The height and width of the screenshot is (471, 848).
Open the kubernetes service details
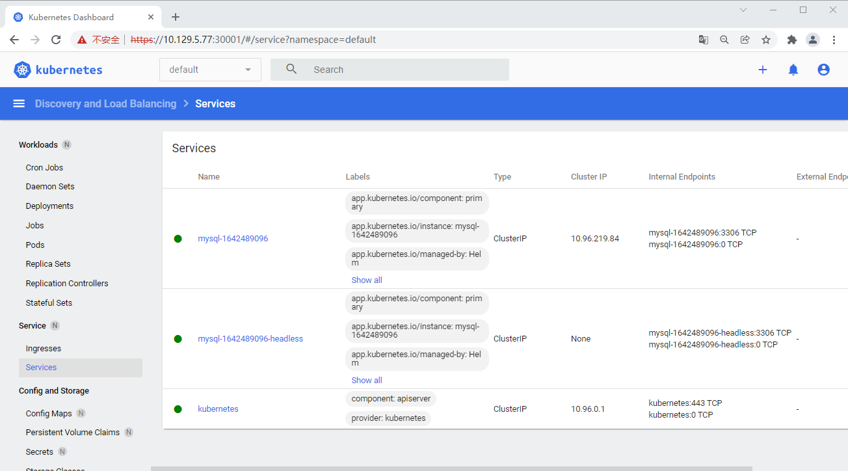coord(218,409)
